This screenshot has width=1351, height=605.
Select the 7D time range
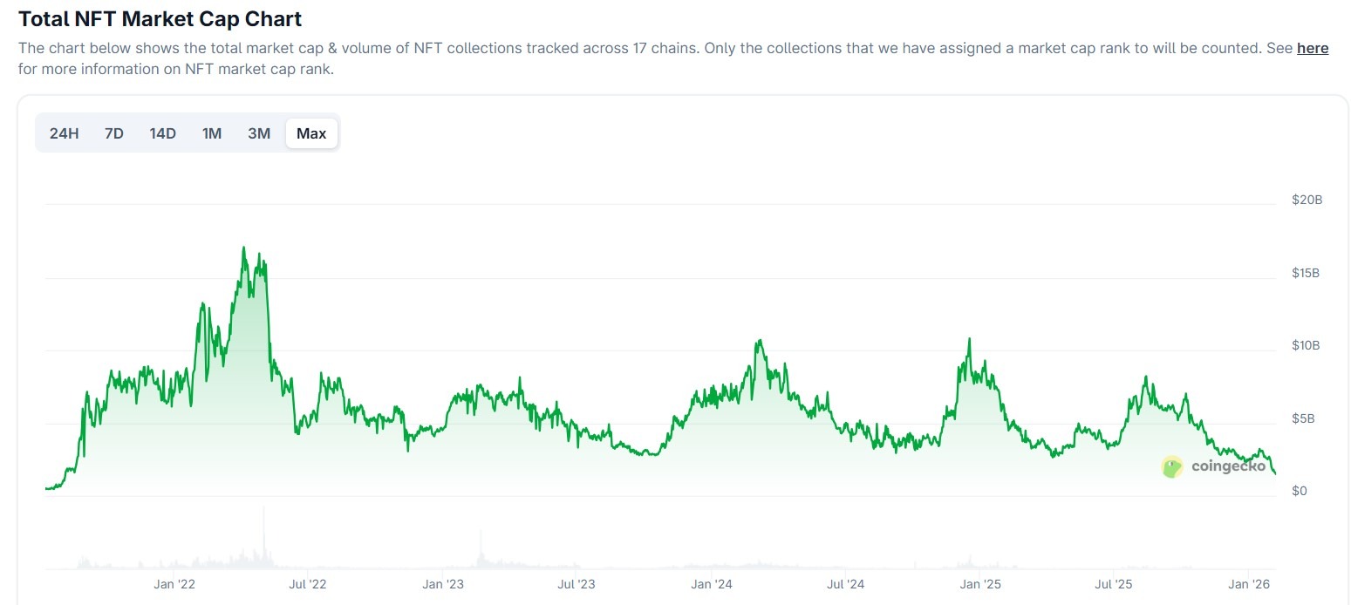click(x=113, y=133)
